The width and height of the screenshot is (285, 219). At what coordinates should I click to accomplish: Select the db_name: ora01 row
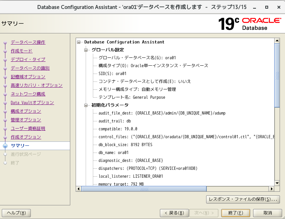[x=114, y=153]
